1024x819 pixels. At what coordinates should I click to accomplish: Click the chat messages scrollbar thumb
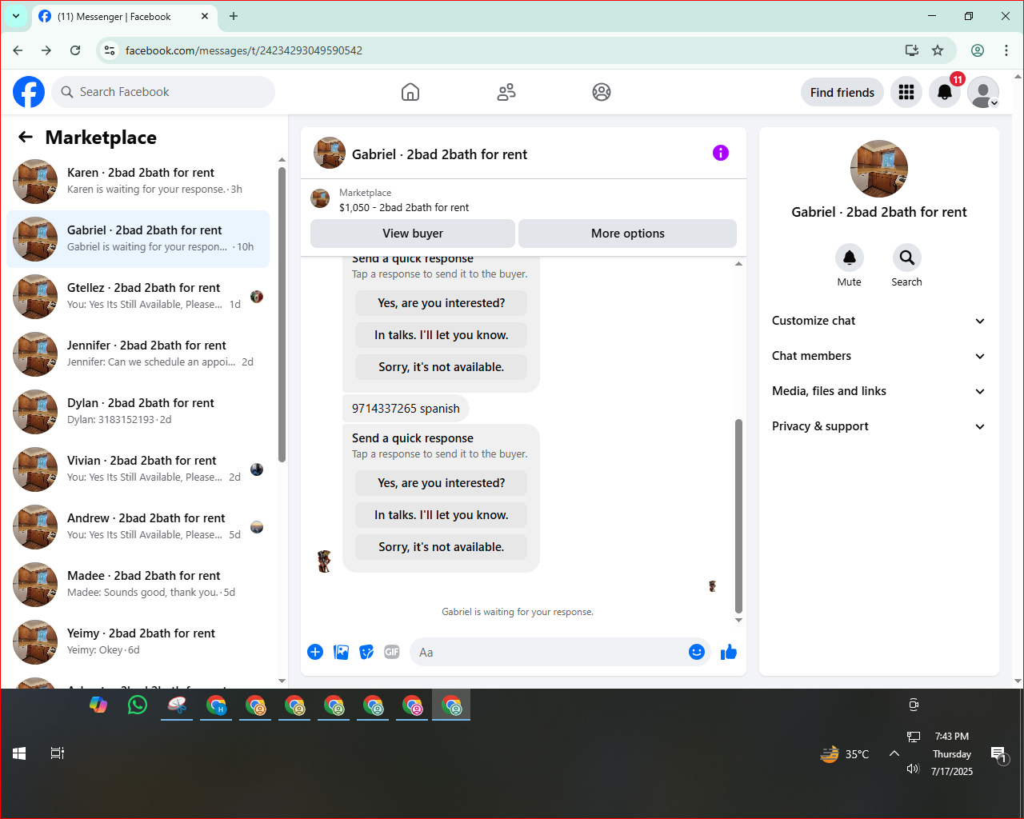tap(738, 516)
